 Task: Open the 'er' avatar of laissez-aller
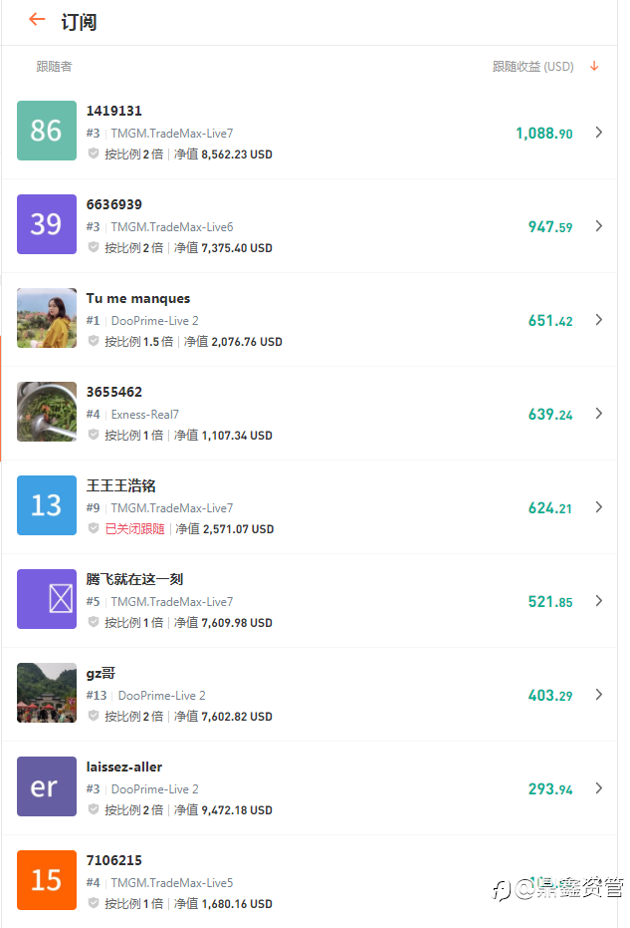click(47, 786)
